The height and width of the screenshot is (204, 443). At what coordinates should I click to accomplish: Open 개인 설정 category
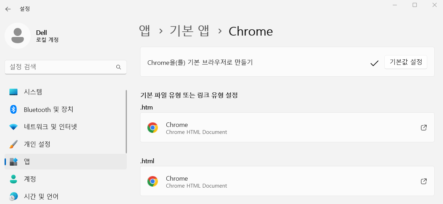point(66,144)
